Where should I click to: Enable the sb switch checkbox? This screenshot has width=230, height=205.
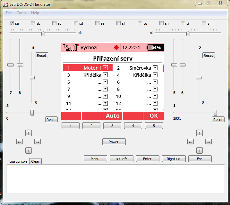pos(33,23)
